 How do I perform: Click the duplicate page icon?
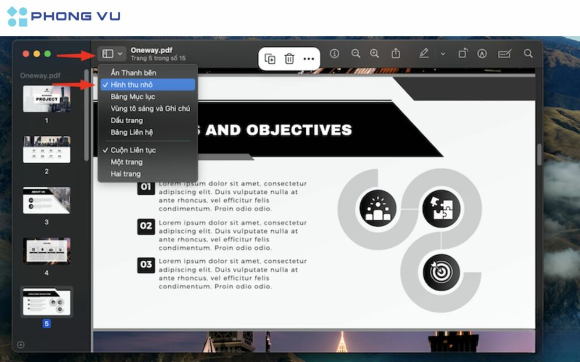(x=270, y=59)
